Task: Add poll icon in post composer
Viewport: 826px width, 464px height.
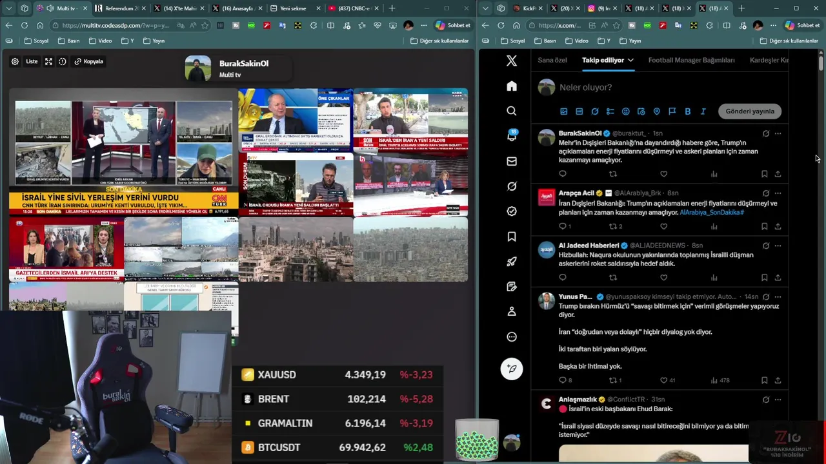Action: 610,111
